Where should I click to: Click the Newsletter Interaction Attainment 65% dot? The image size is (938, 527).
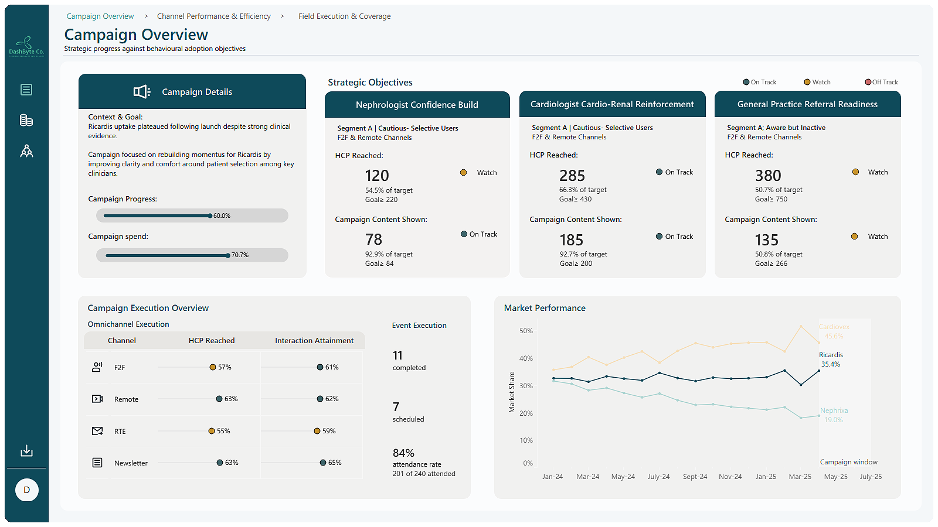(323, 463)
